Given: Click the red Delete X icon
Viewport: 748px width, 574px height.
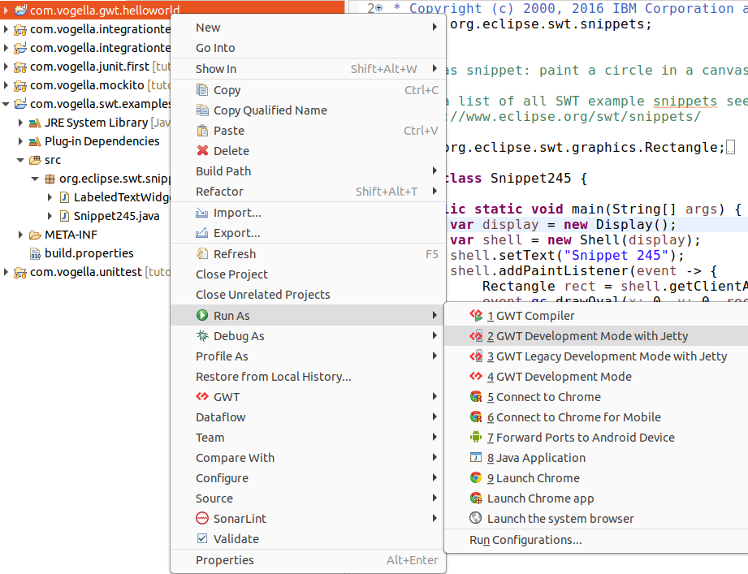Looking at the screenshot, I should pos(202,151).
